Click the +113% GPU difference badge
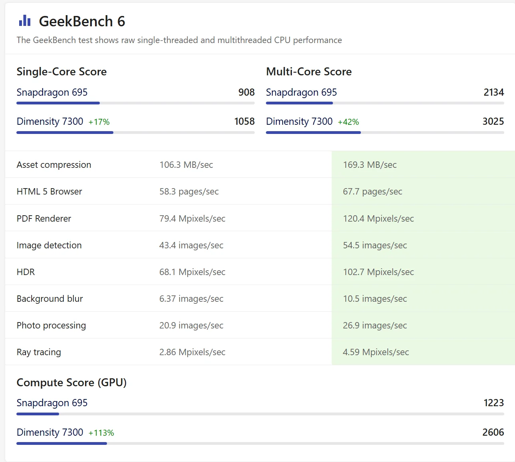Viewport: 515px width, 462px height. pos(101,433)
